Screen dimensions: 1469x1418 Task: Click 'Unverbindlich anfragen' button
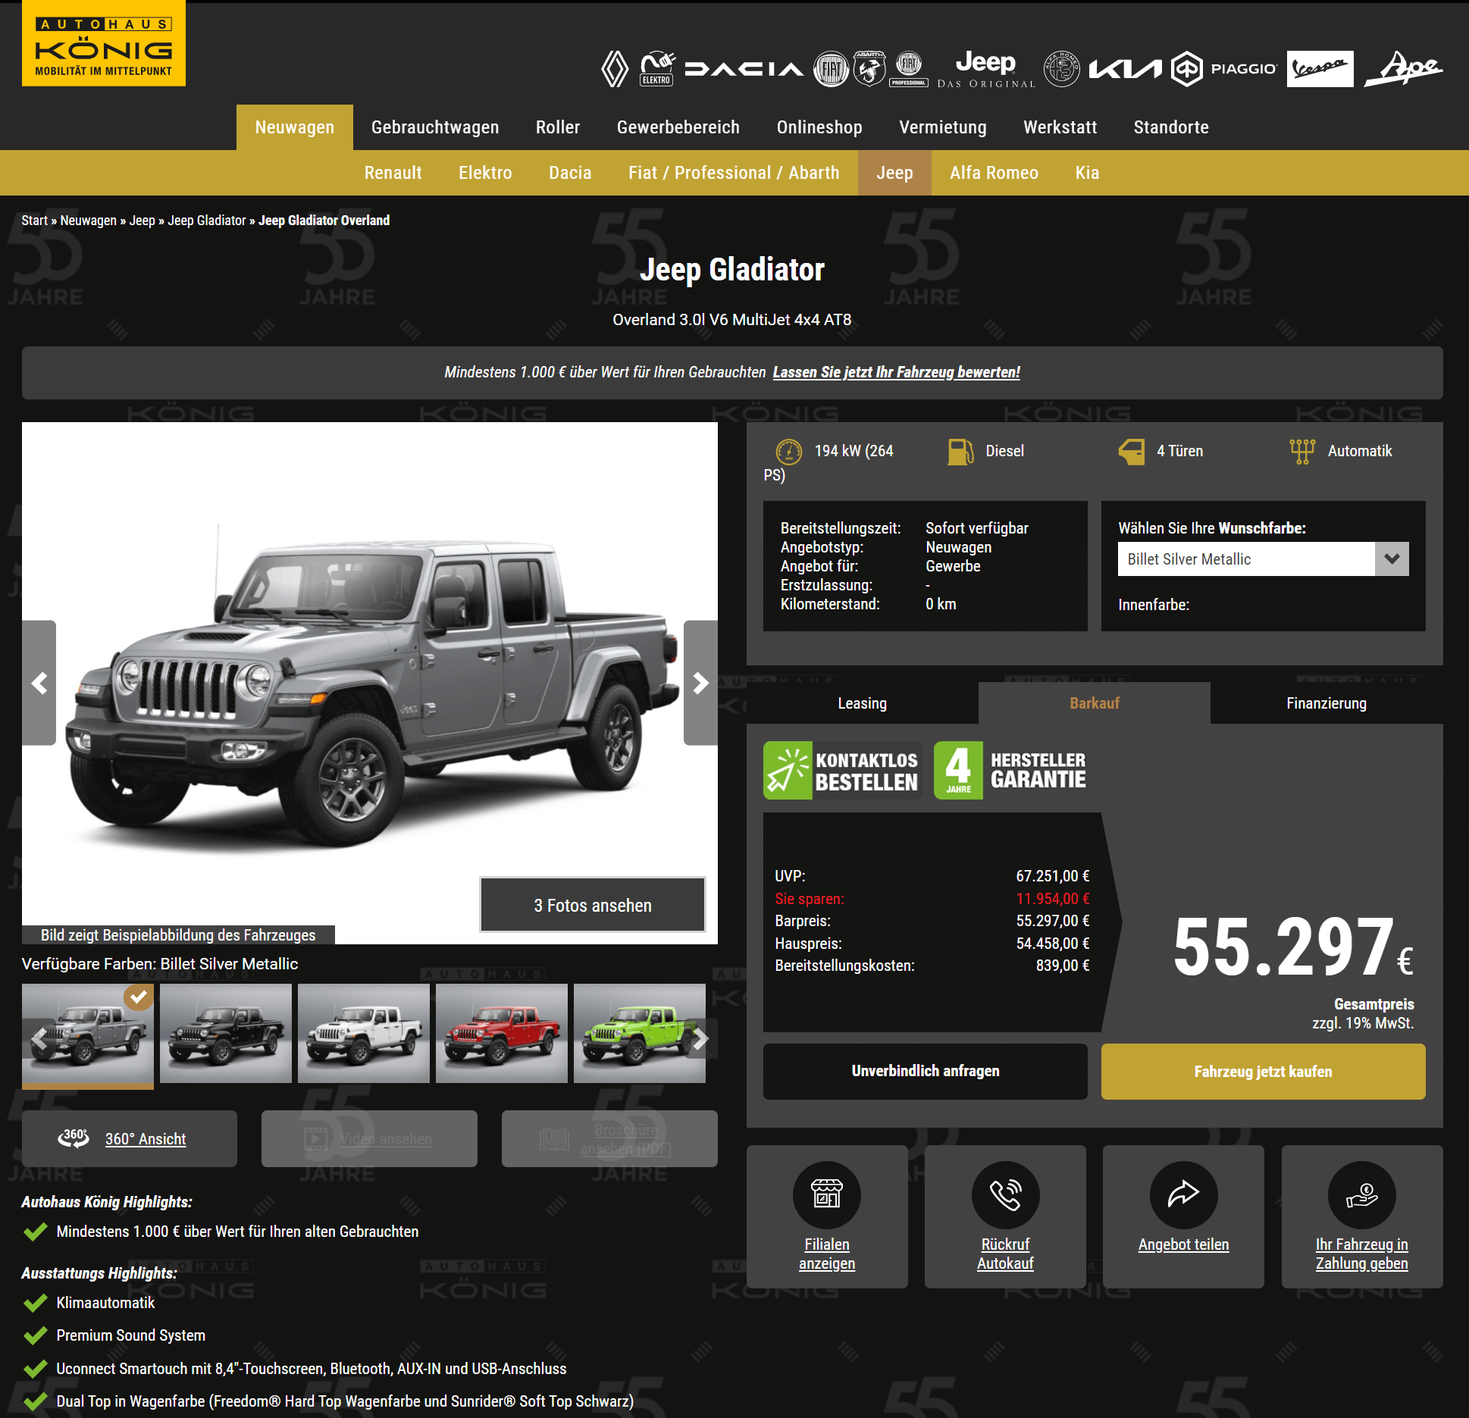tap(925, 1071)
